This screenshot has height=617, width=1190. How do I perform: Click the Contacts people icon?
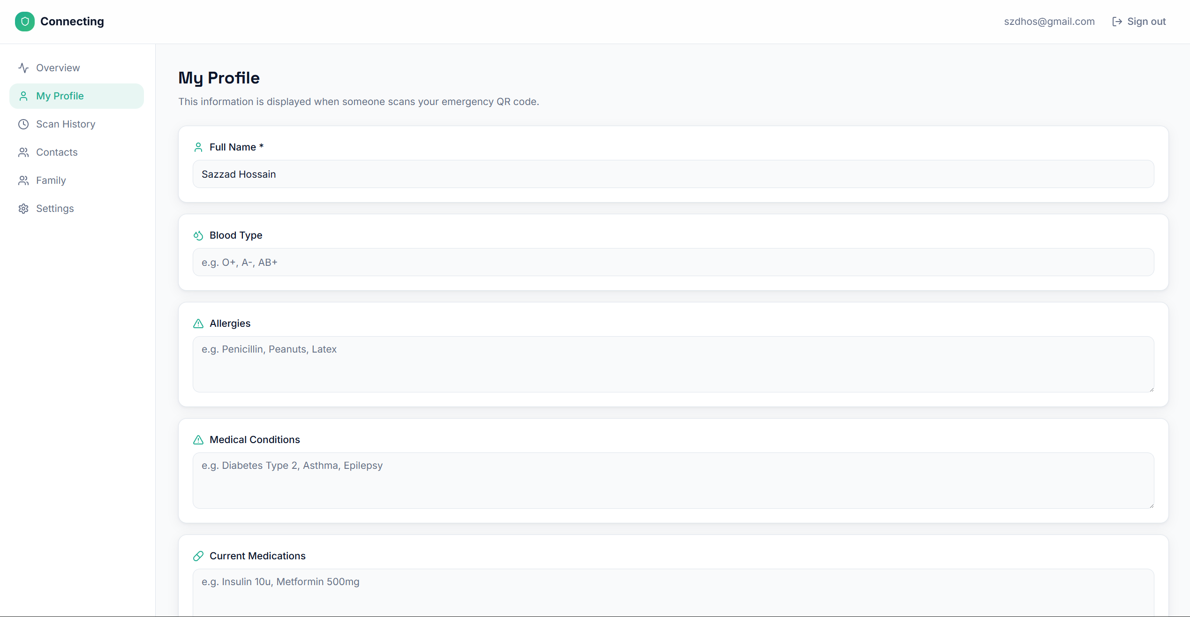23,152
